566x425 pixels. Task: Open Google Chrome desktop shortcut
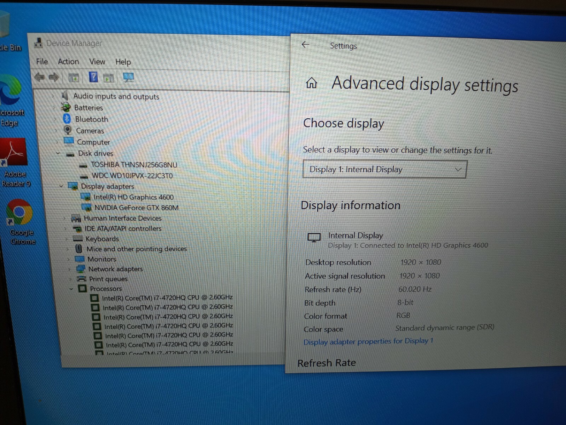coord(21,222)
